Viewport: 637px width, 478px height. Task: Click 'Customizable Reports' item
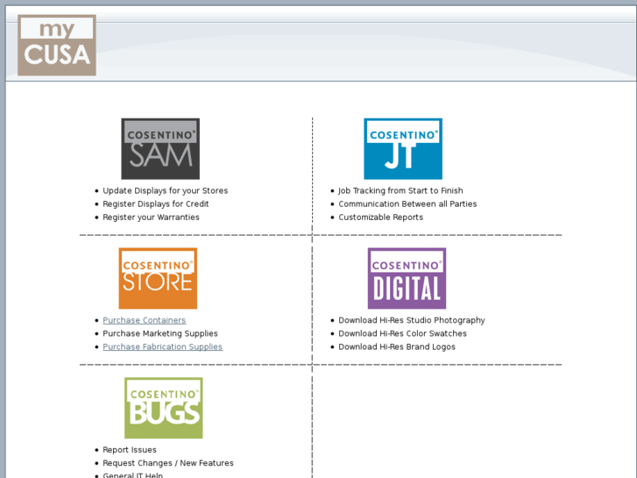380,218
